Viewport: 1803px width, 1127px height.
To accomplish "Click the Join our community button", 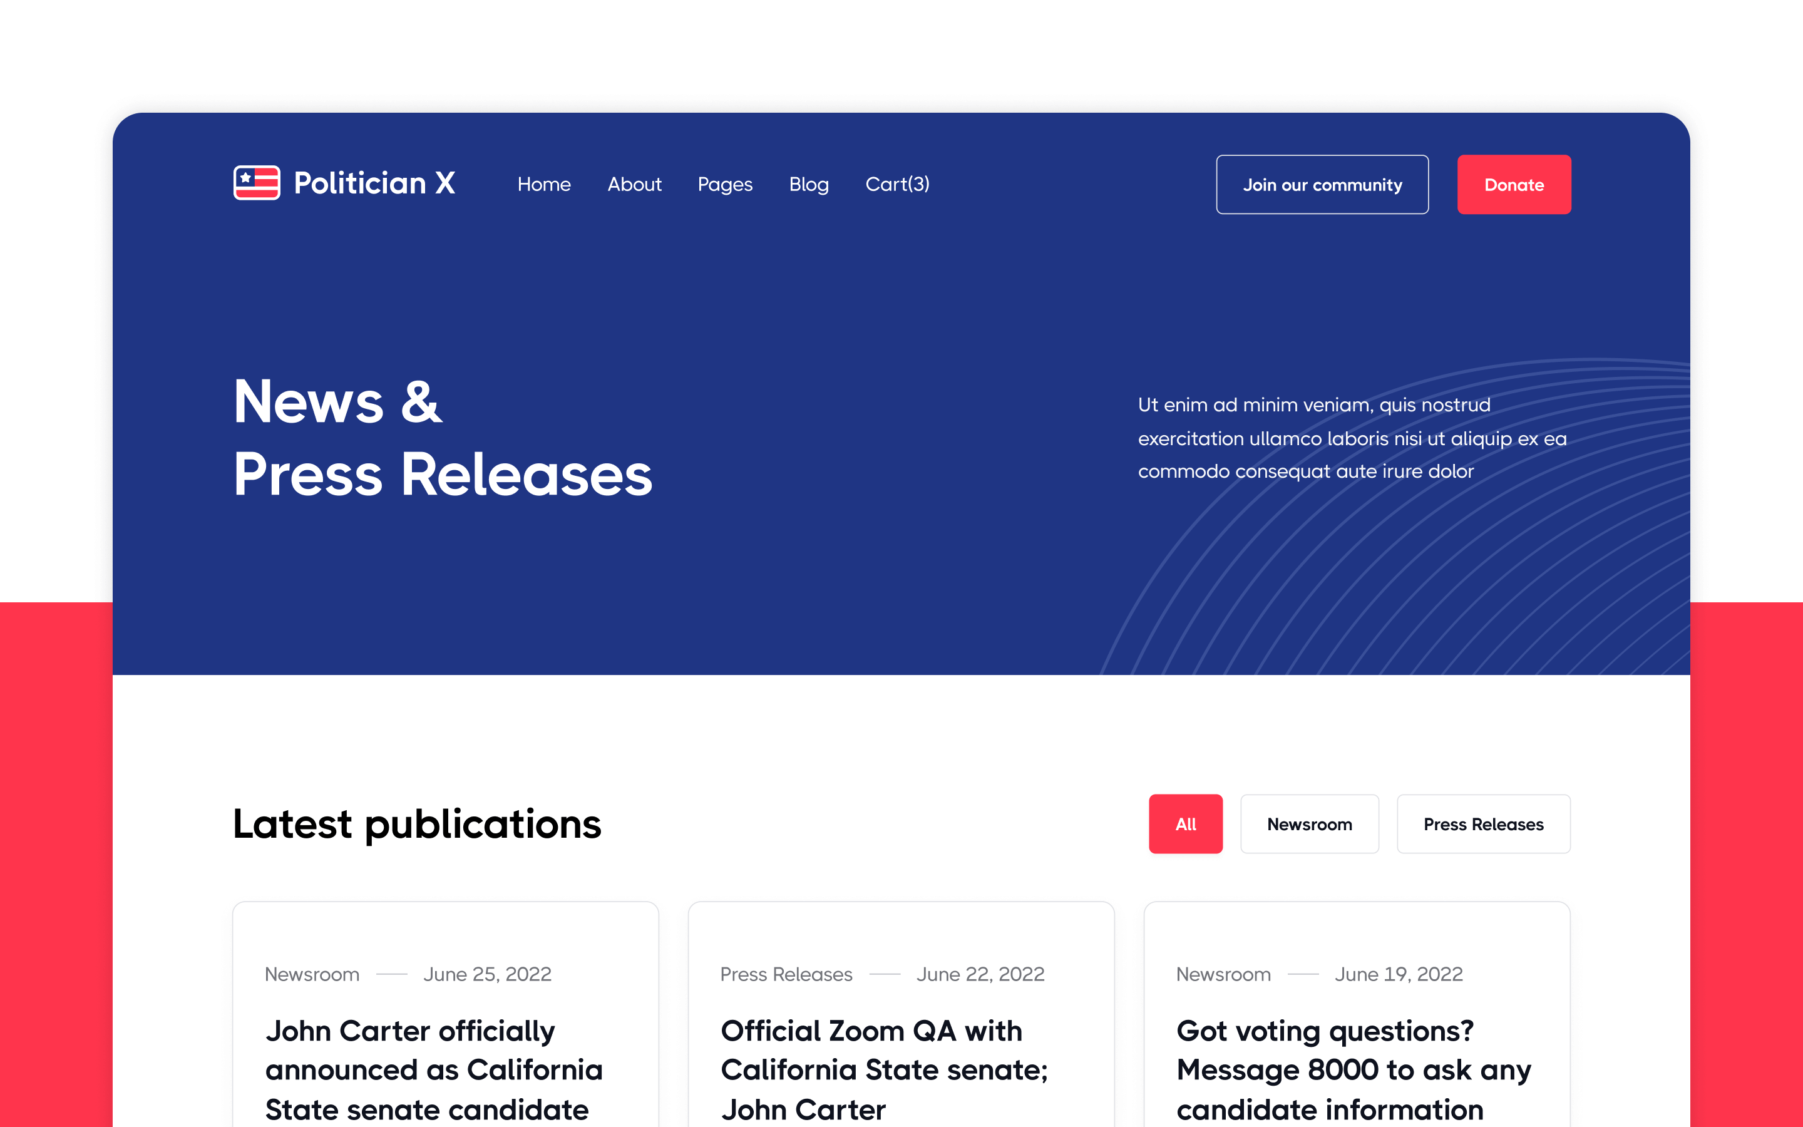I will [x=1322, y=184].
